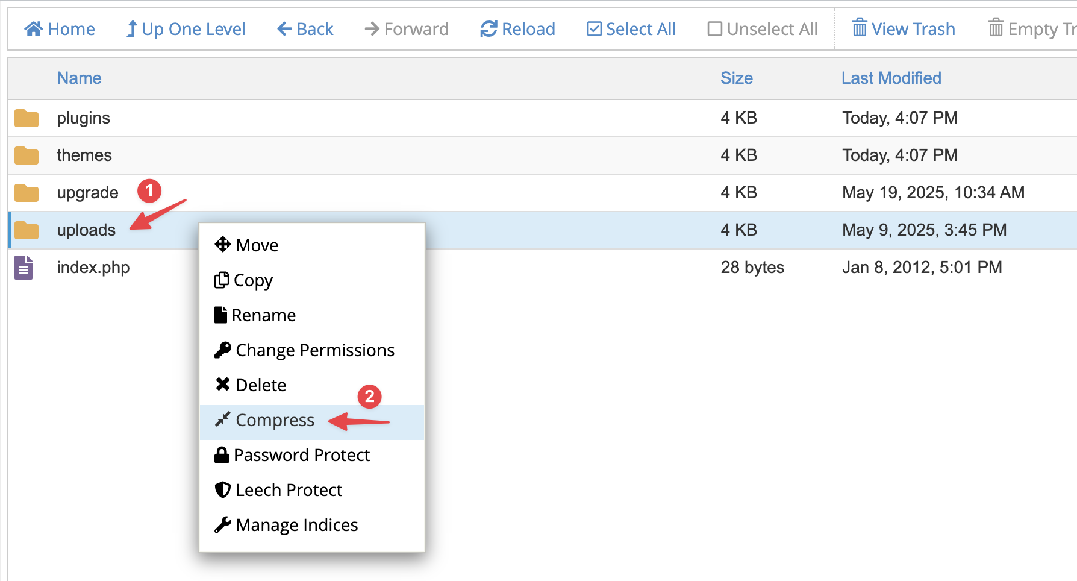Click the Up One Level arrow icon
Viewport: 1077px width, 581px height.
click(x=131, y=28)
